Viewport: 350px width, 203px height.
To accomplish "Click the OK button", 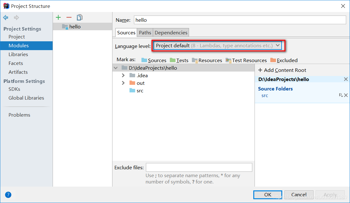I will (267, 195).
